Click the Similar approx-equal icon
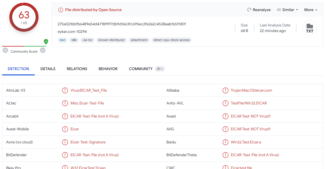Viewport: 325px width, 169px height. pos(279,10)
